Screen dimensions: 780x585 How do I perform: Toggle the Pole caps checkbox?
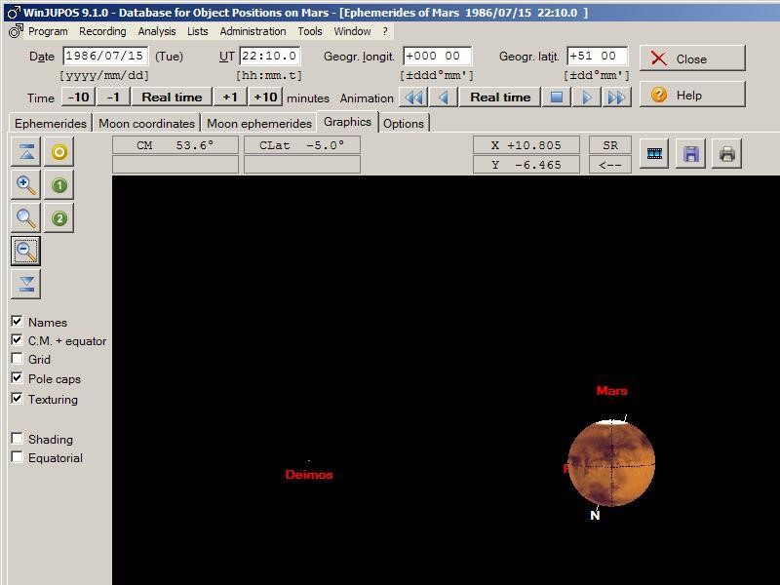(17, 378)
